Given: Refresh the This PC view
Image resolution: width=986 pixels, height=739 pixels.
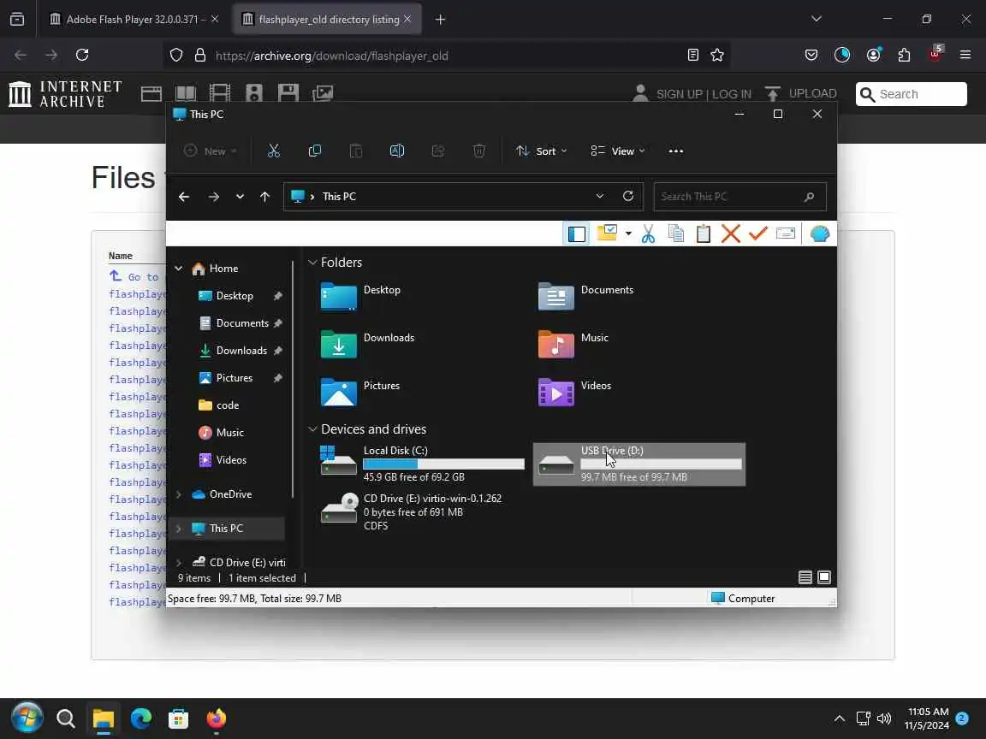Looking at the screenshot, I should coord(627,196).
